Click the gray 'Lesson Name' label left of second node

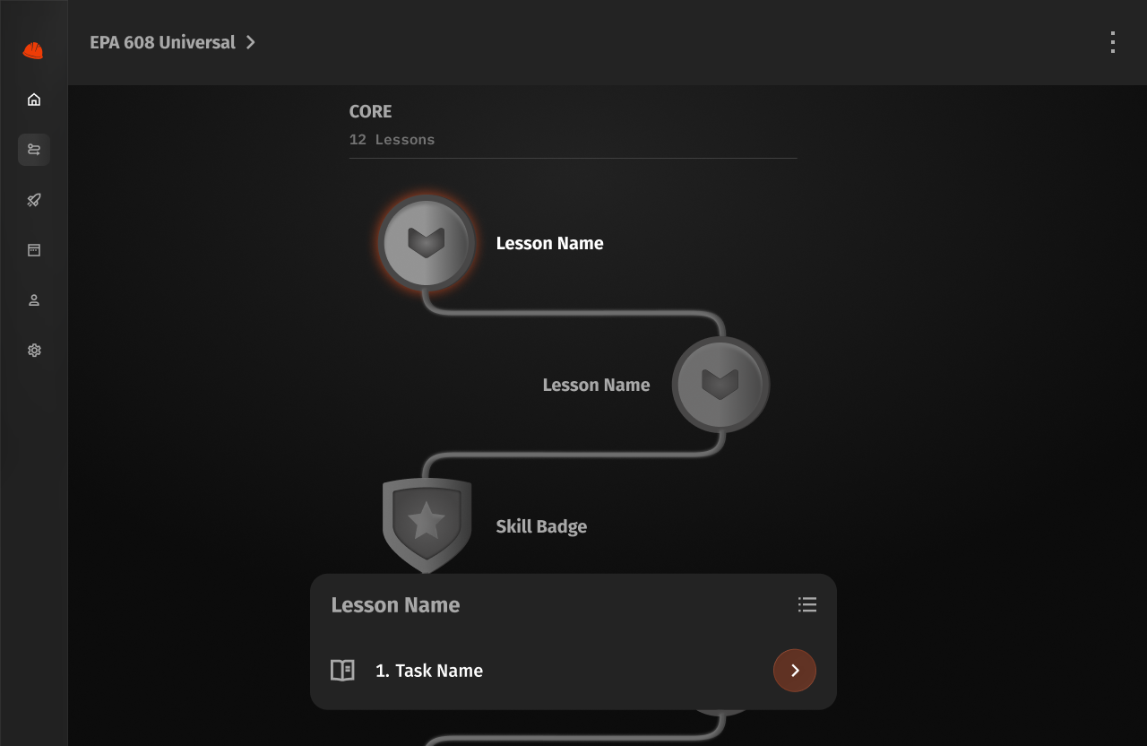(x=596, y=385)
